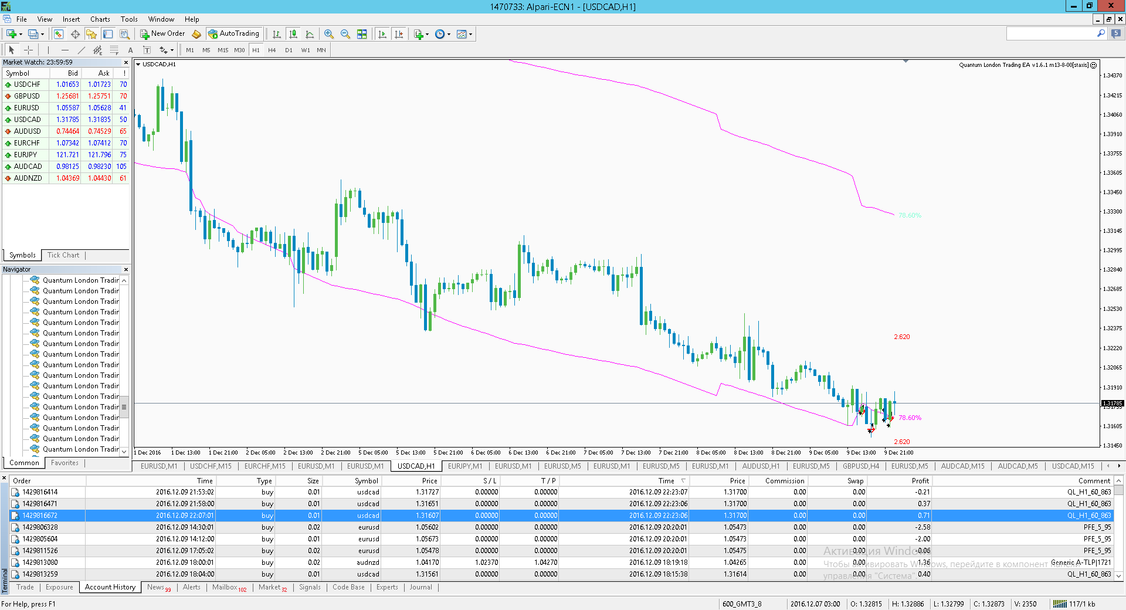Draw a vertical line tool
Viewport: 1126px width, 610px height.
pos(48,50)
